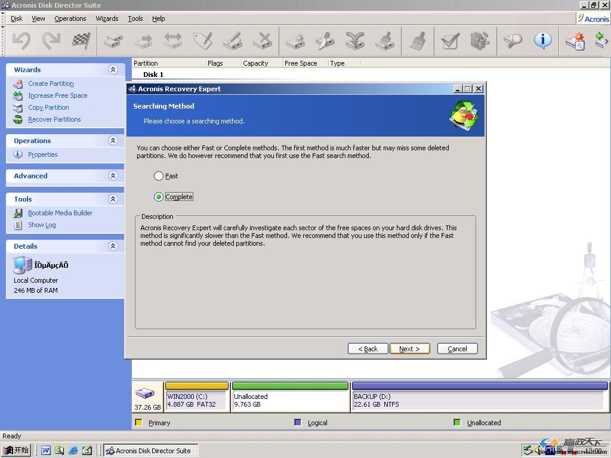
Task: Select the Fast search method radio
Action: (x=158, y=176)
